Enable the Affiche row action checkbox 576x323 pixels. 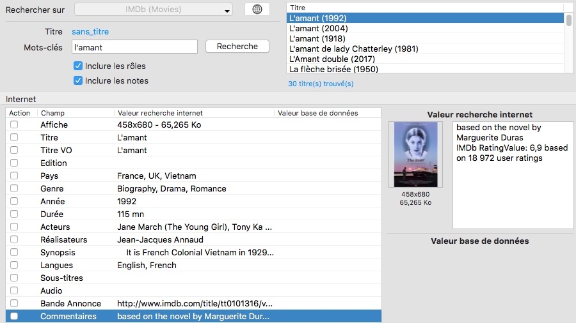[14, 125]
